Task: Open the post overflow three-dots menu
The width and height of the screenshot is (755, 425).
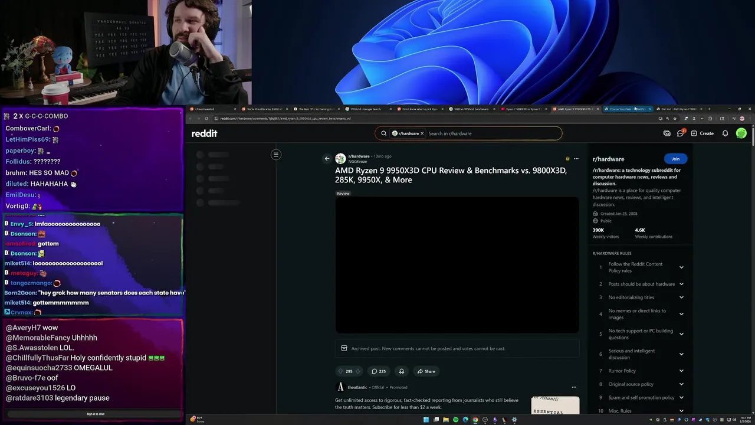Action: pos(576,158)
